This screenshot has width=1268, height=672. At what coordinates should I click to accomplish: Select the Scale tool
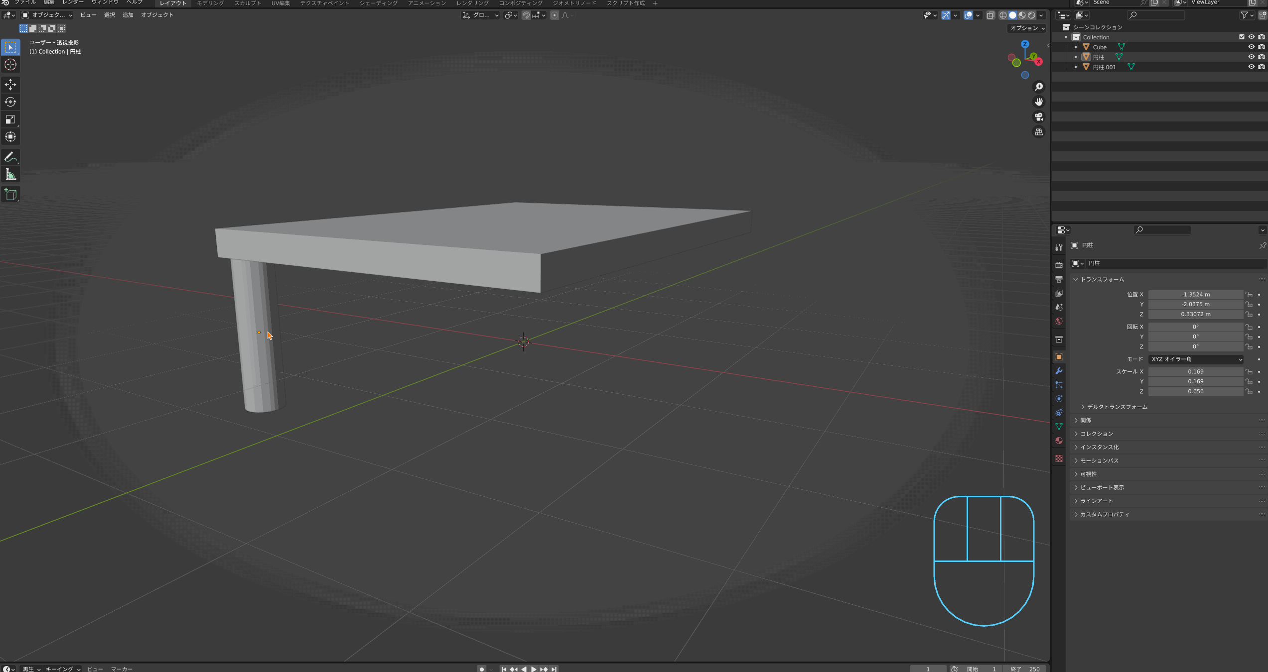[x=10, y=119]
